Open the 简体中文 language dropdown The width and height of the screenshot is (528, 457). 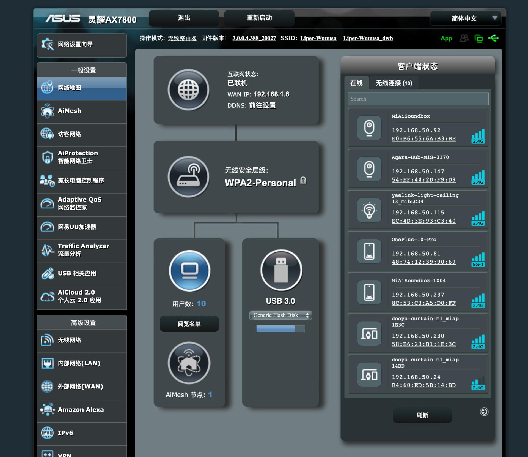click(x=465, y=18)
